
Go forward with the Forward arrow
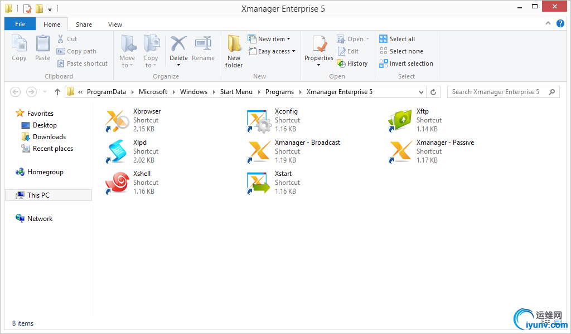[31, 92]
